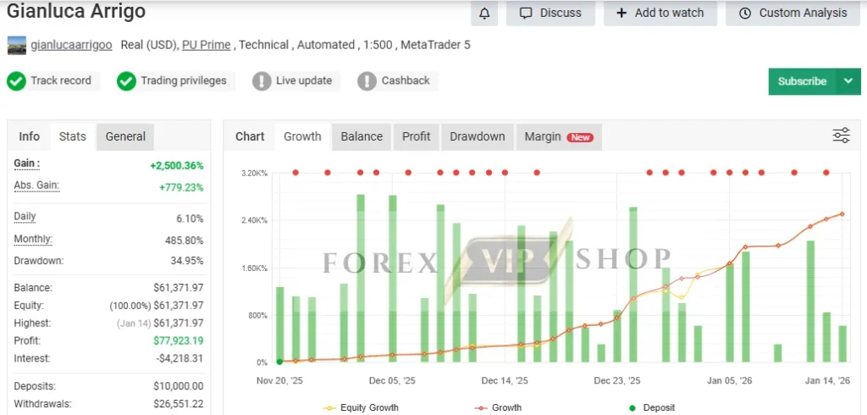The image size is (867, 415).
Task: Click the -$4,218.31 interest value
Action: click(179, 358)
